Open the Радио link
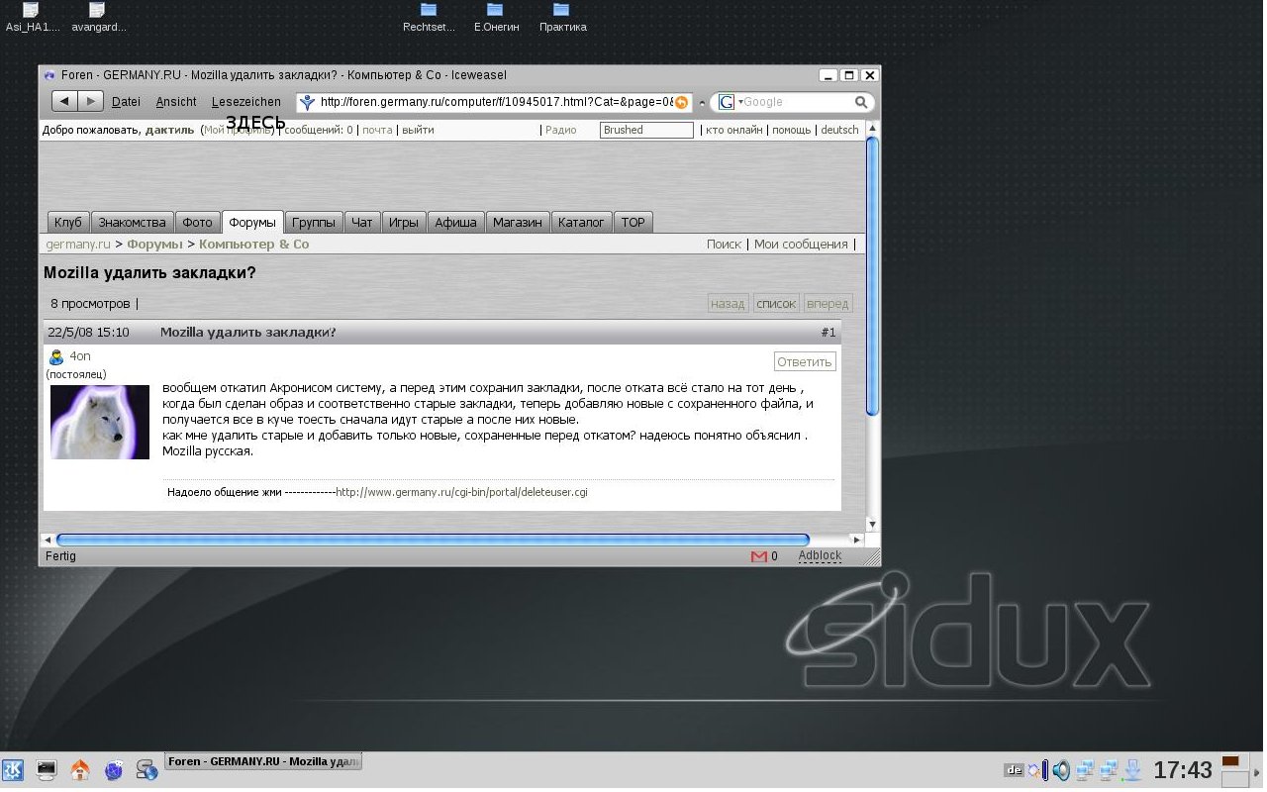The height and width of the screenshot is (792, 1267). [x=560, y=130]
